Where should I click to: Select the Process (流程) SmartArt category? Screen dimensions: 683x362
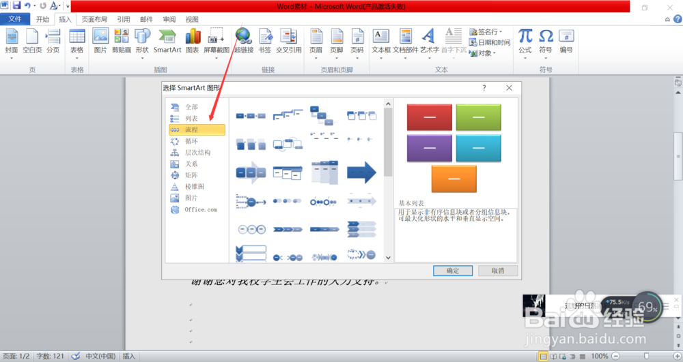[x=197, y=130]
